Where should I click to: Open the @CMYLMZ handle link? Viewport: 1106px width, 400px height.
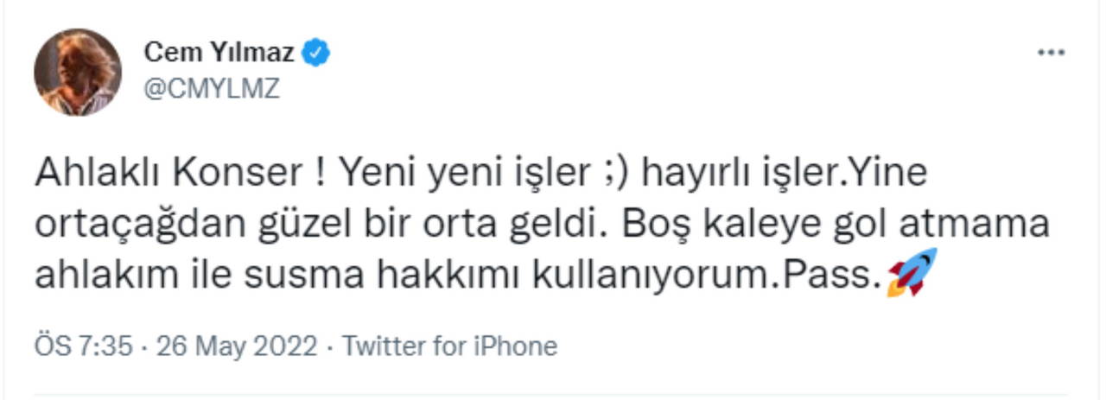click(x=212, y=88)
